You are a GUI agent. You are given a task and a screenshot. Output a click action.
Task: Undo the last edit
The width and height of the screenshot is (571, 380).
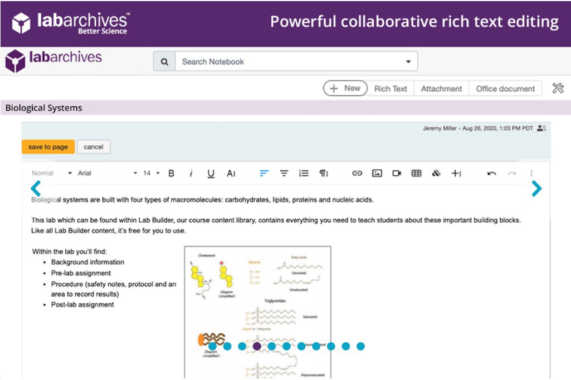click(491, 174)
